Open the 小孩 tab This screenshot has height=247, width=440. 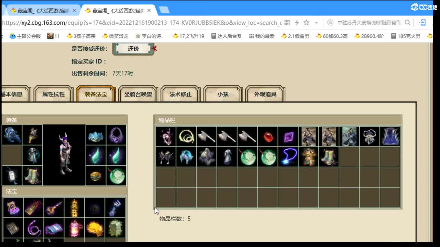pos(223,94)
